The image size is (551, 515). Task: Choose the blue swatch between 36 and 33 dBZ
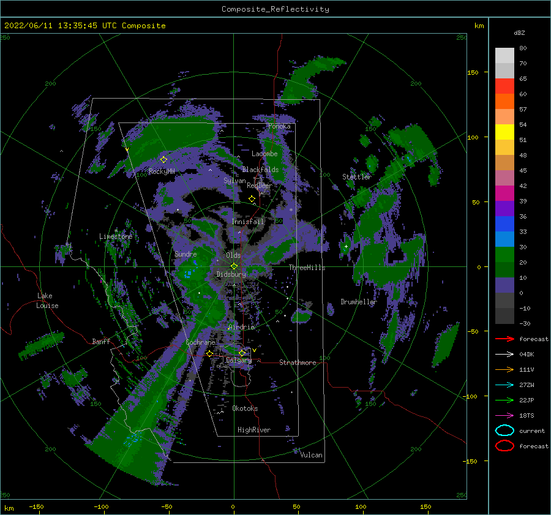[504, 224]
